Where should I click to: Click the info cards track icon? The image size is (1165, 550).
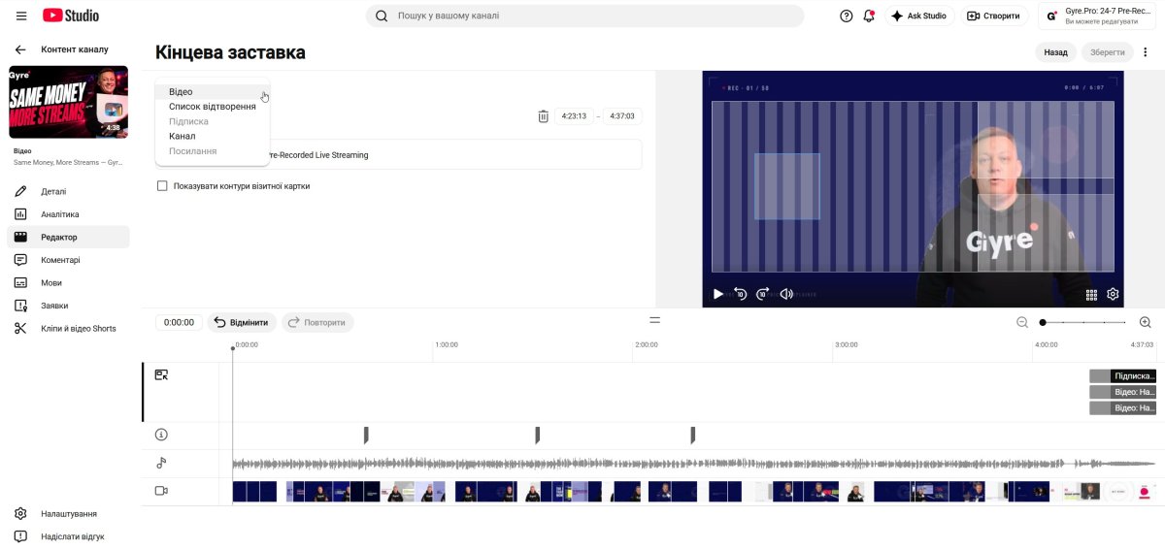coord(161,435)
